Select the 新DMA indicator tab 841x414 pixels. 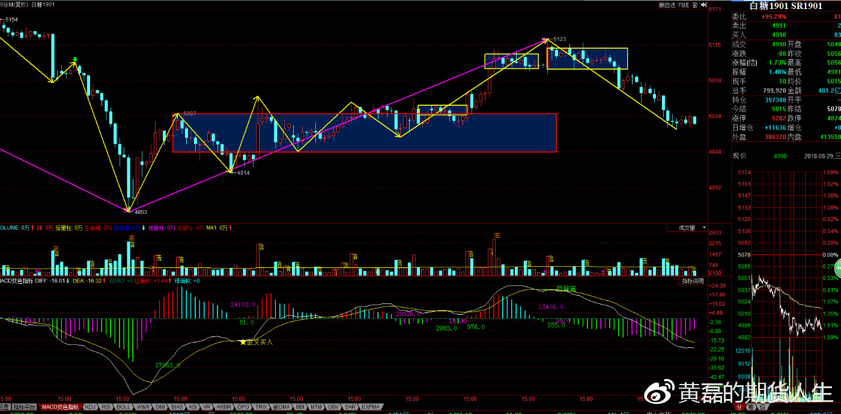point(281,407)
